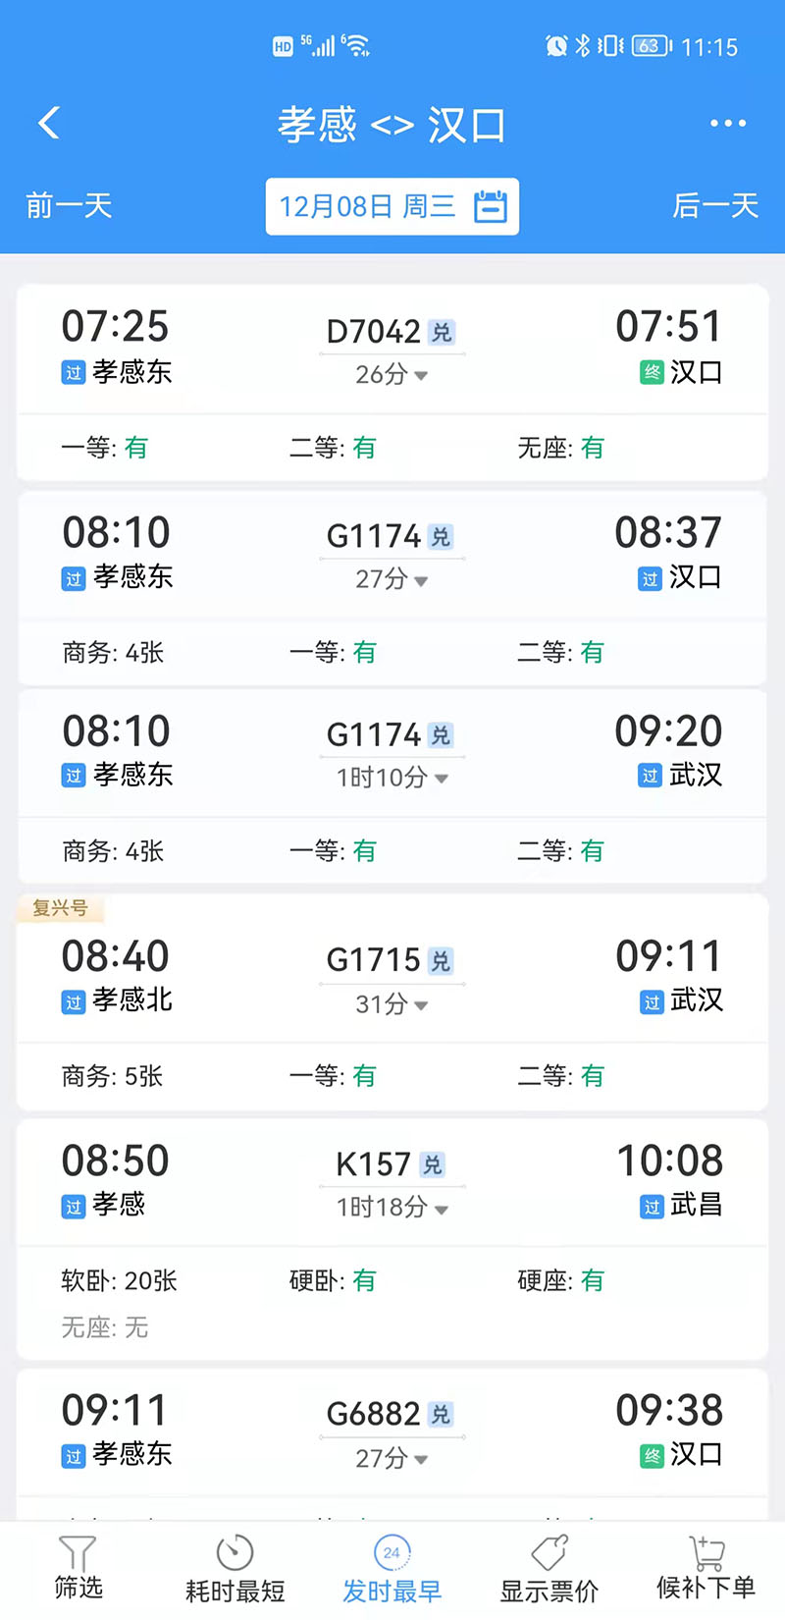Image resolution: width=785 pixels, height=1620 pixels.
Task: Go to next day (后一天)
Action: [715, 206]
